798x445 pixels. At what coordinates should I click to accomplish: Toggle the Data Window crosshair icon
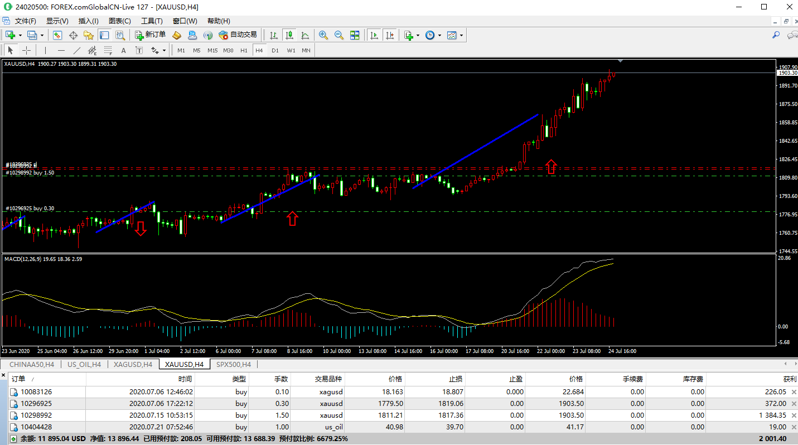coord(72,35)
